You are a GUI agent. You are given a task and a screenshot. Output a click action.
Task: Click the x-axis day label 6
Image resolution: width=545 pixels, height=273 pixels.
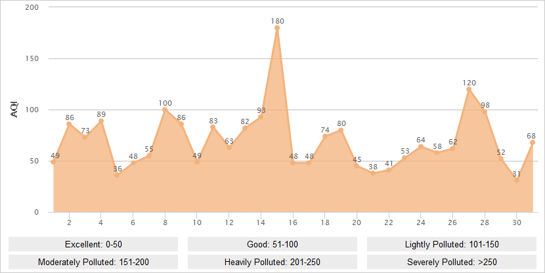coord(133,222)
